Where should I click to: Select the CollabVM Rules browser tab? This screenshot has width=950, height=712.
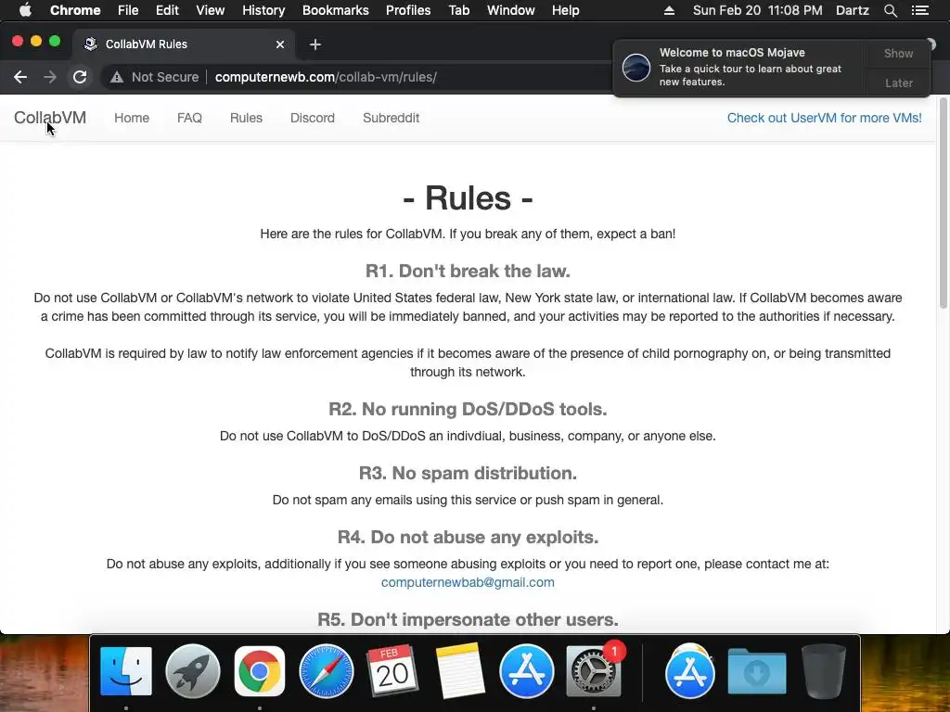point(185,44)
